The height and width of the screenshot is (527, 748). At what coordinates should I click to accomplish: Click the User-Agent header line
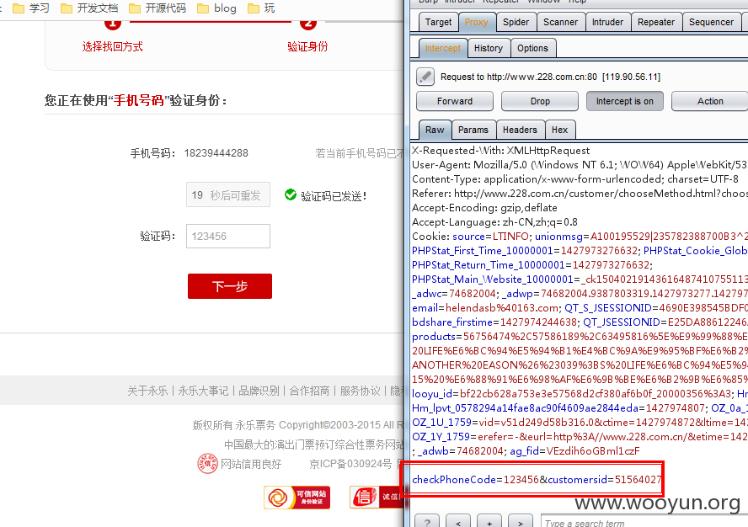point(580,164)
